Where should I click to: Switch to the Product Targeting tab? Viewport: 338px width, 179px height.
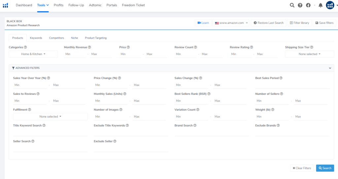click(95, 38)
